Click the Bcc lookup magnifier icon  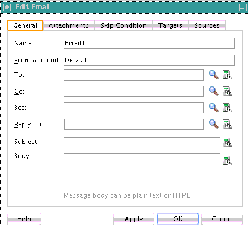tap(214, 108)
